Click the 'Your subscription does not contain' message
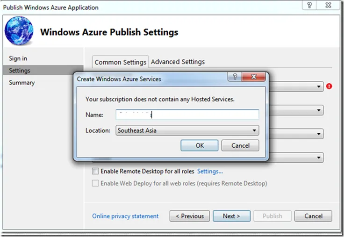 pos(160,99)
